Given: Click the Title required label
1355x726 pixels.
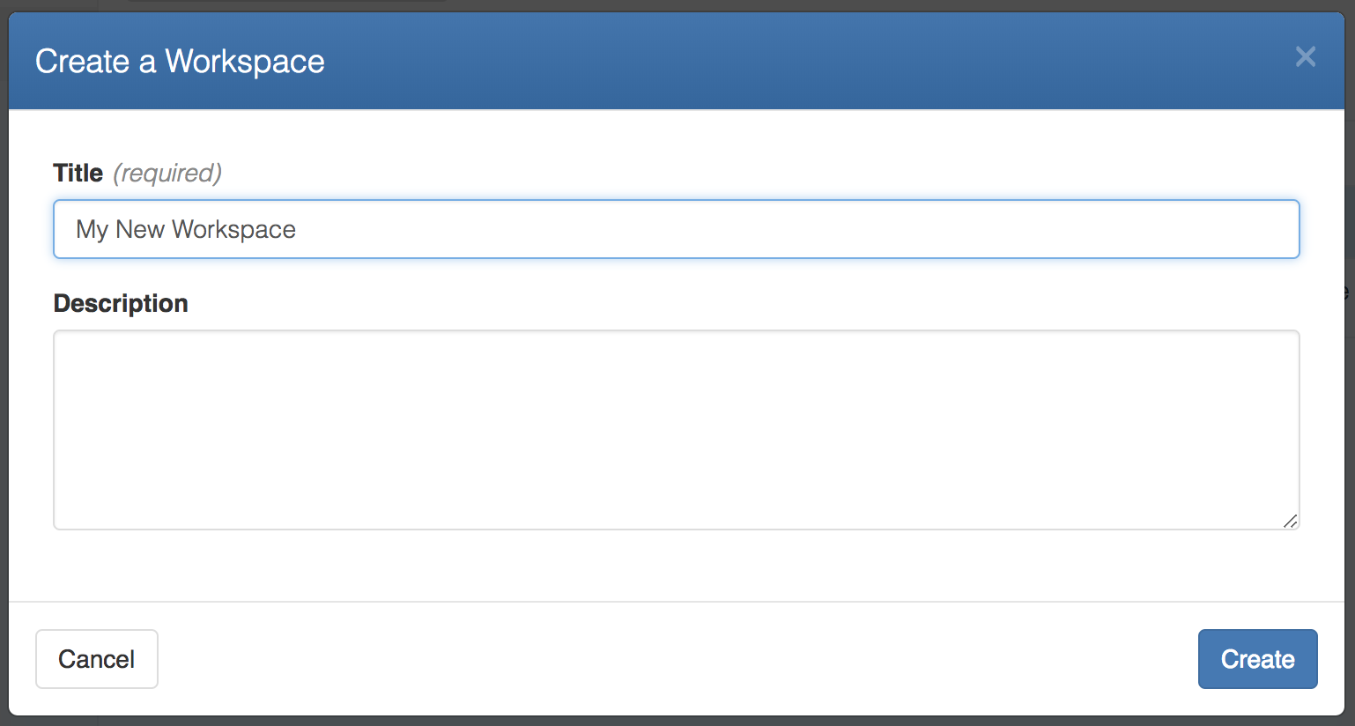Looking at the screenshot, I should (78, 173).
